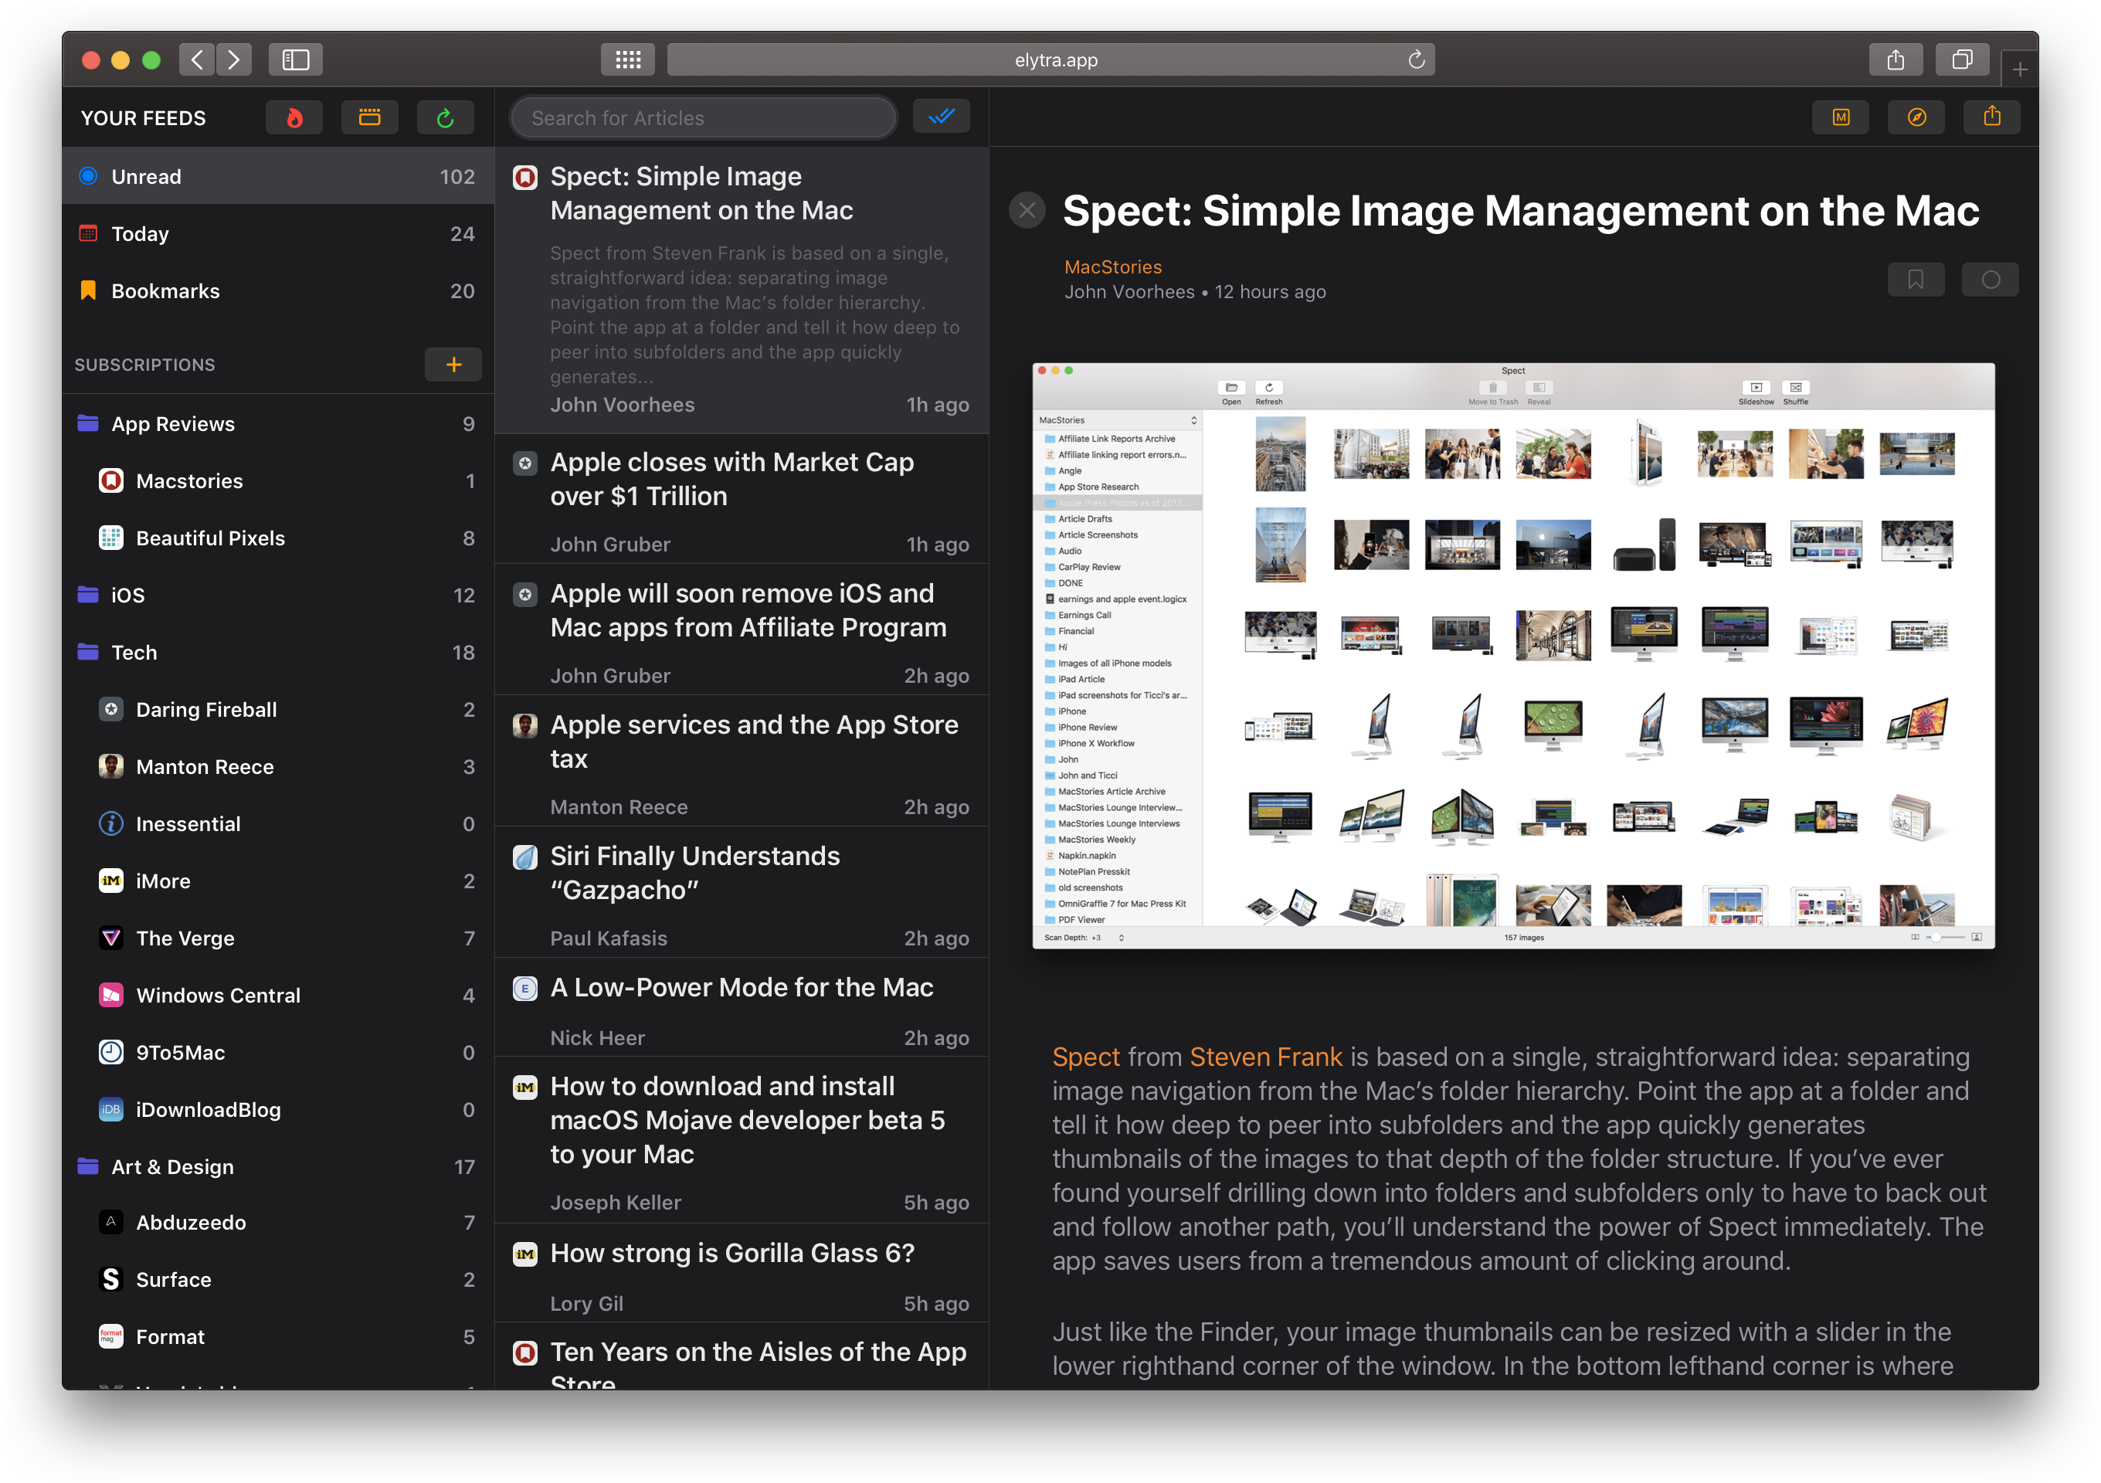Click the elytra.app address bar
This screenshot has width=2101, height=1483.
(1050, 59)
